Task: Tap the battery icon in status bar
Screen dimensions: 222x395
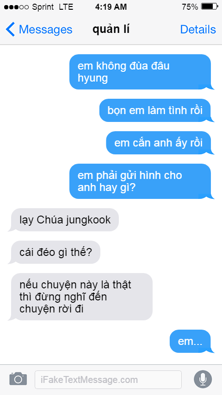Action: pos(210,7)
